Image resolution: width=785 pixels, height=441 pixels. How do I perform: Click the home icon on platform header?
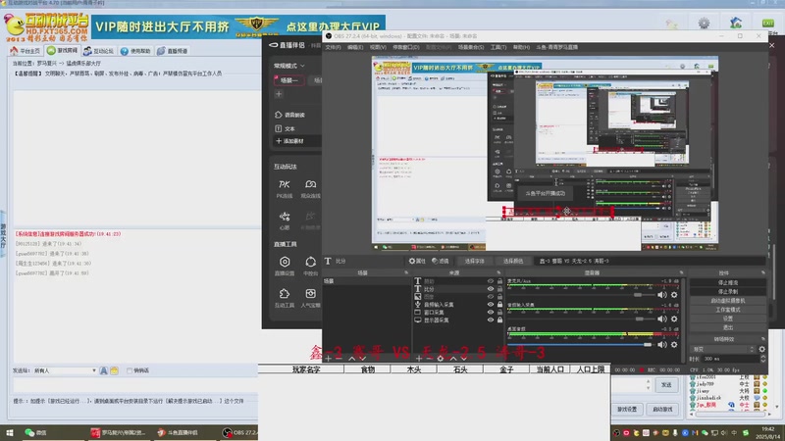(736, 23)
